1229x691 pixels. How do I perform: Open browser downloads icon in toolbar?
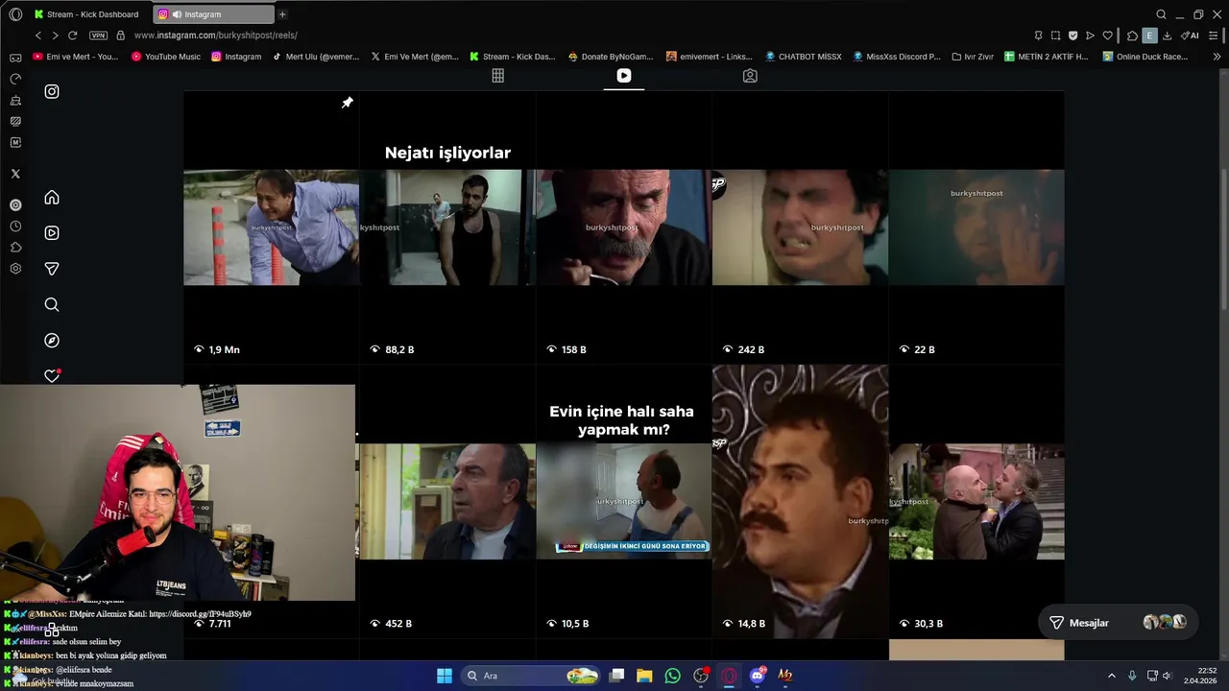click(1167, 36)
